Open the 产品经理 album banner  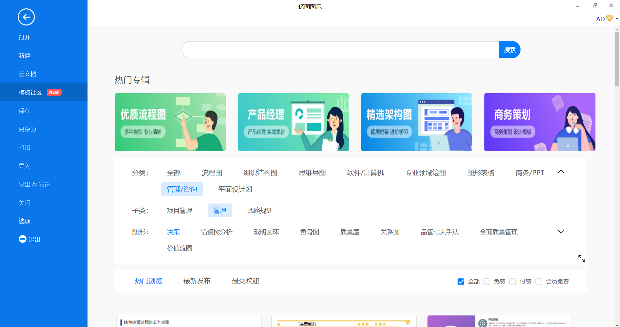coord(294,122)
